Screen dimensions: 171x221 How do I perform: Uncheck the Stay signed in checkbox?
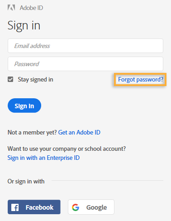10,79
